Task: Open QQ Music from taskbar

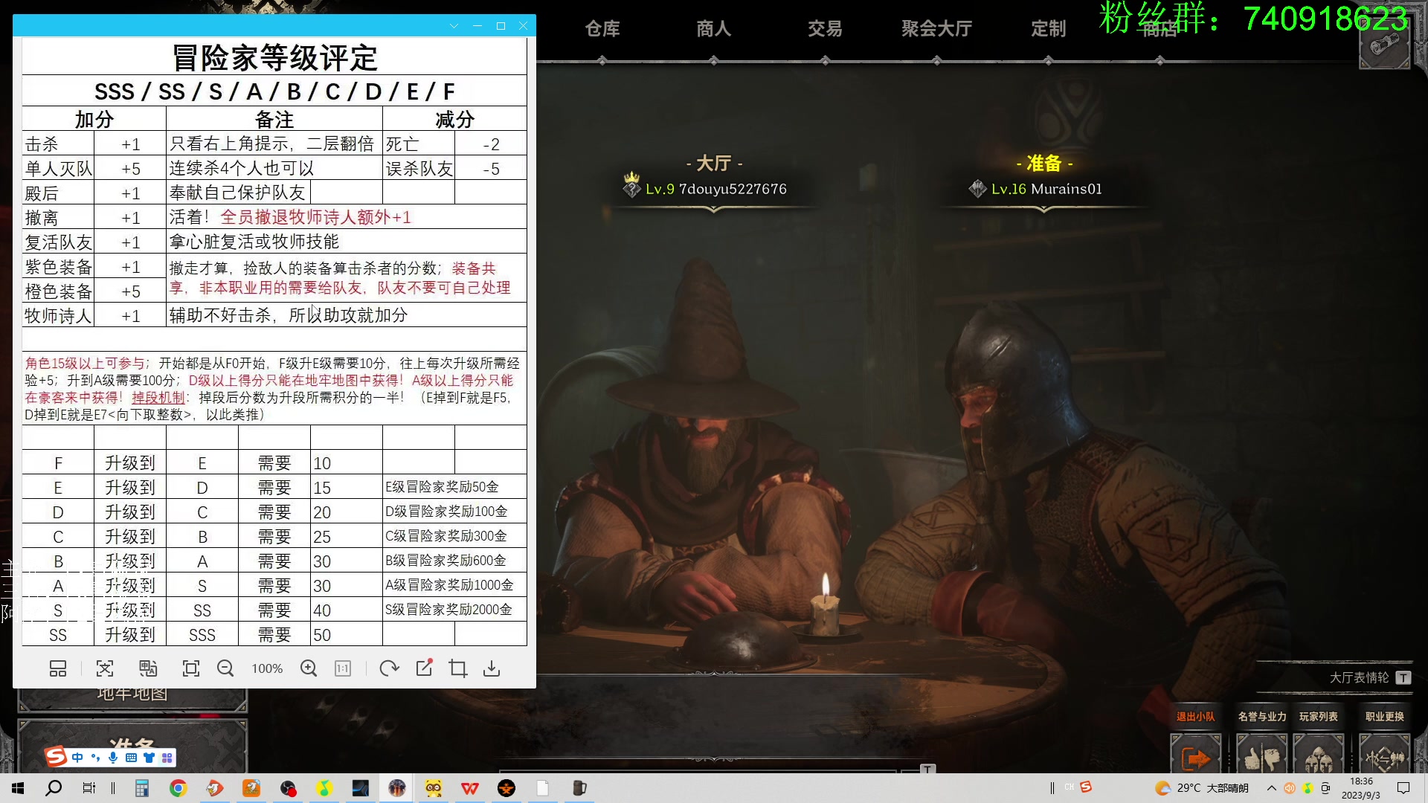Action: click(x=324, y=788)
